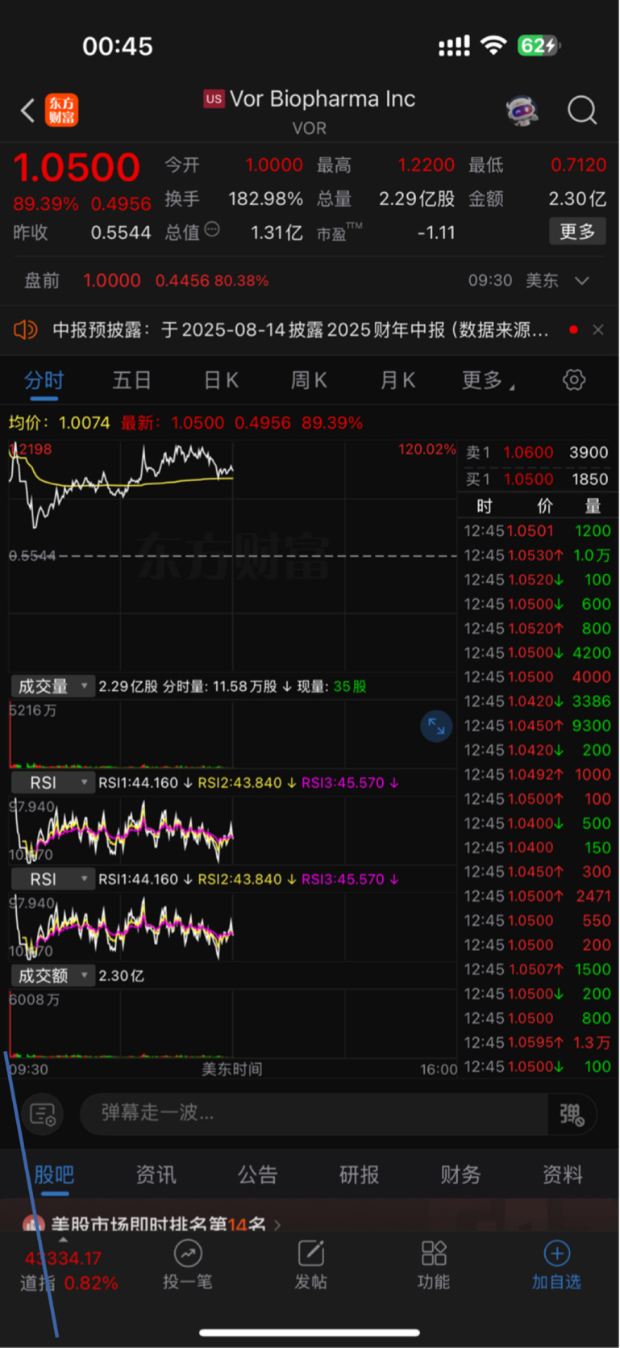
Task: Tap the 1.0530 trade row with 1.0万
Action: click(x=537, y=555)
